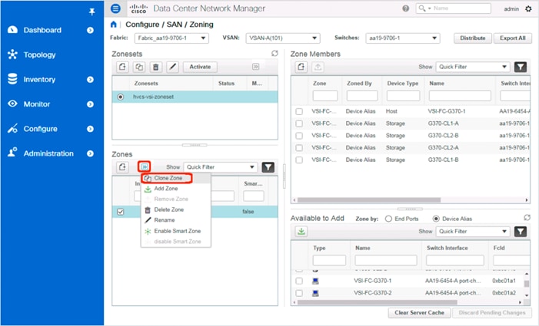This screenshot has width=539, height=326.
Task: Click remove member upload icon
Action: click(x=318, y=67)
